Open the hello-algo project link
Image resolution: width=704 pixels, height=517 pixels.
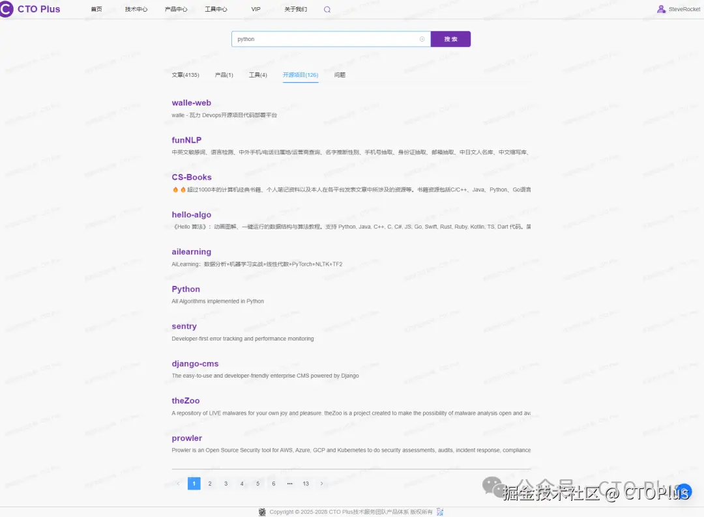click(x=191, y=214)
